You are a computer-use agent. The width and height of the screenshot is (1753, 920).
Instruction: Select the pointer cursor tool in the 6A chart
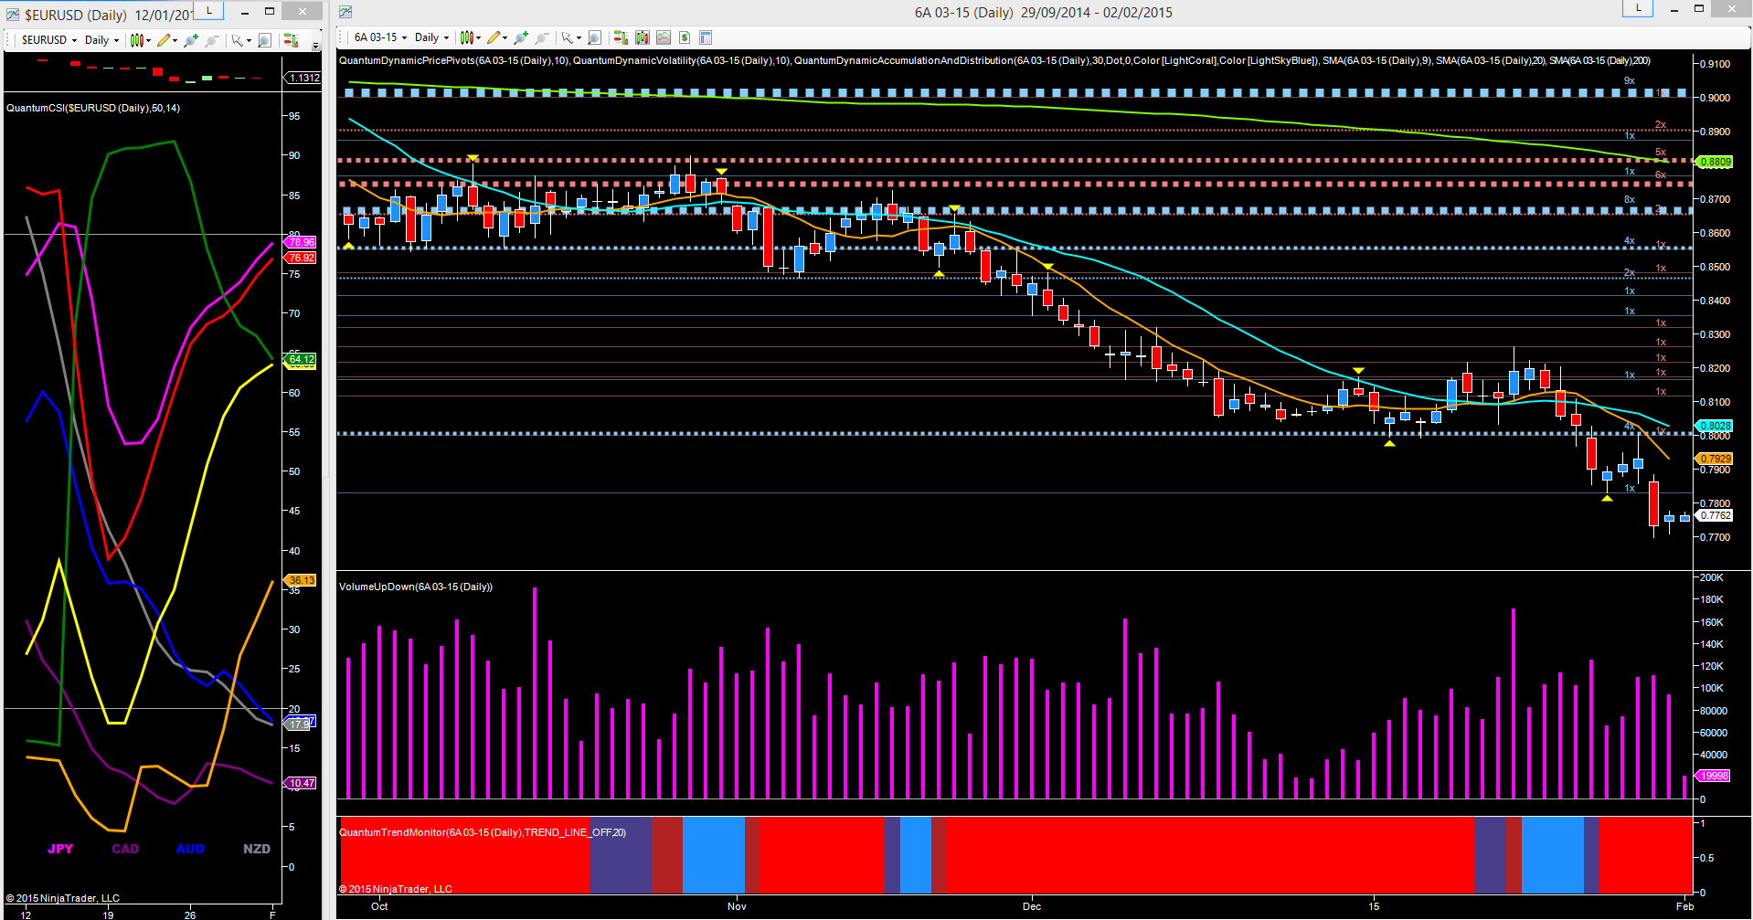pyautogui.click(x=568, y=37)
